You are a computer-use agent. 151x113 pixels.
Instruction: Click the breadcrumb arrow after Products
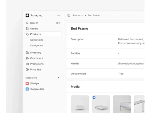(x=85, y=15)
